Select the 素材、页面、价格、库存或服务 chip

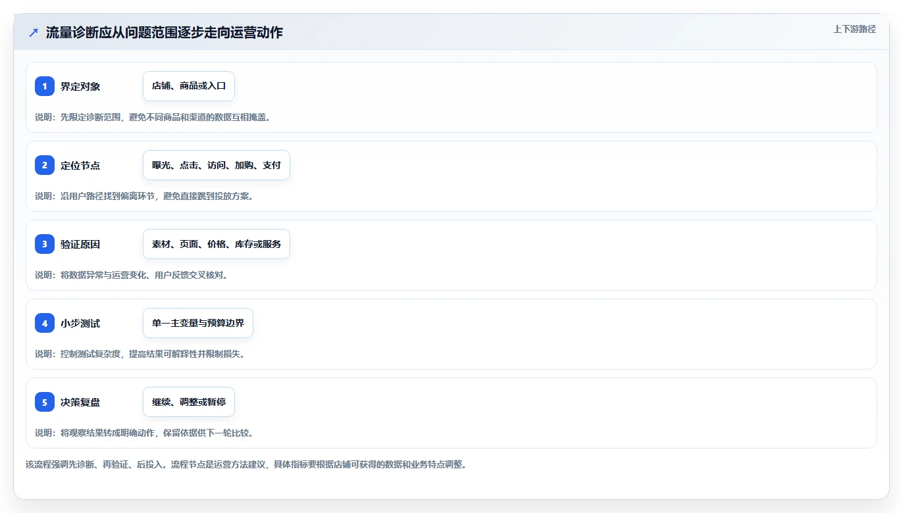click(217, 244)
